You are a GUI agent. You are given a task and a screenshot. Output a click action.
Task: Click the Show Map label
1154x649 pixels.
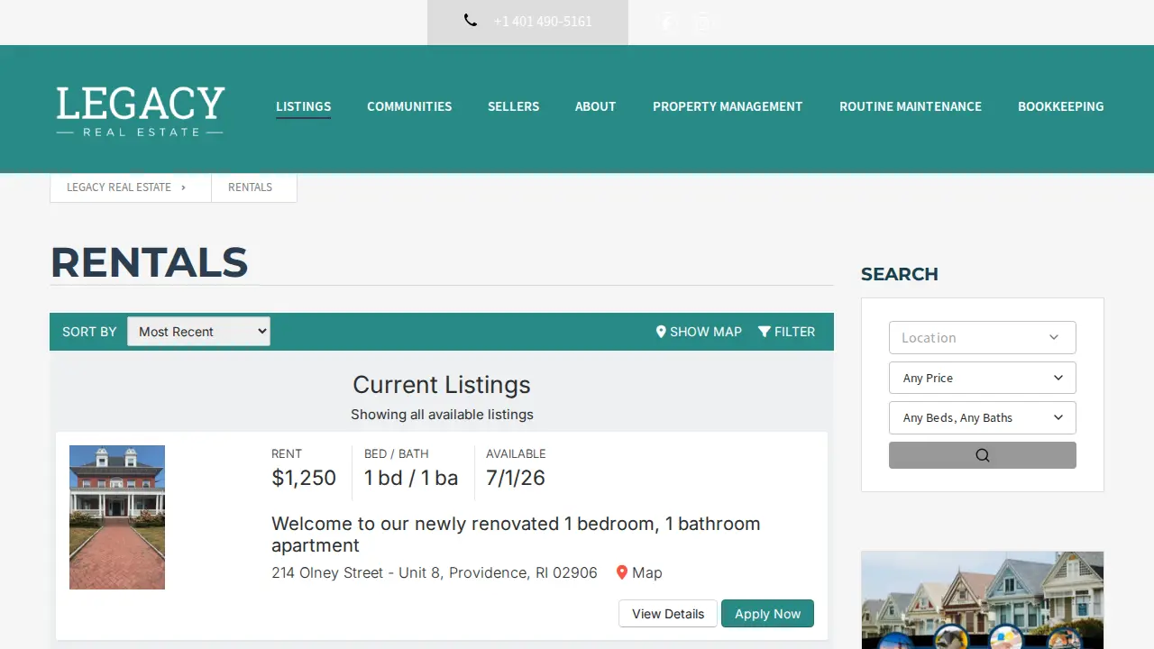pos(706,332)
